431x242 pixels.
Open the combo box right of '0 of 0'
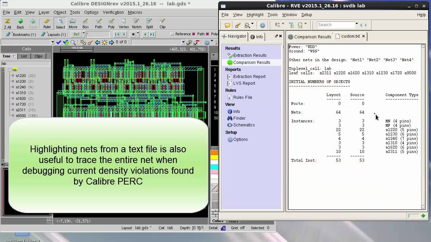coord(183,42)
